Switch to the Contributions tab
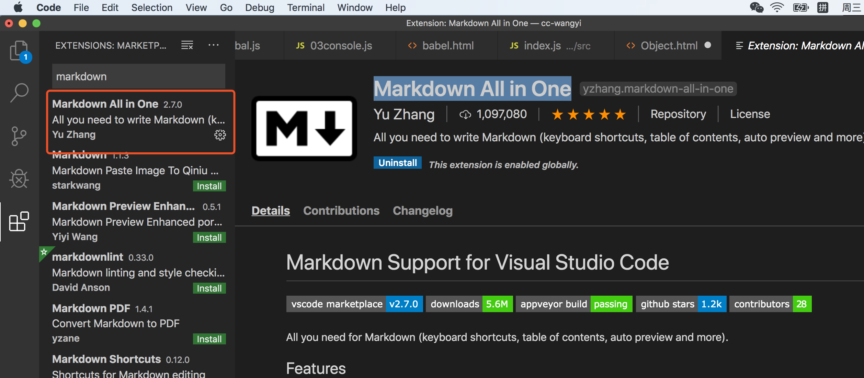864x378 pixels. tap(341, 210)
